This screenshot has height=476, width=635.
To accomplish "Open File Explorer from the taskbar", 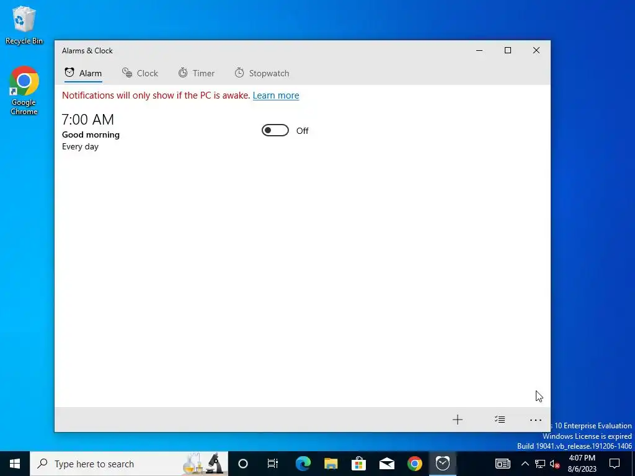I will (331, 464).
